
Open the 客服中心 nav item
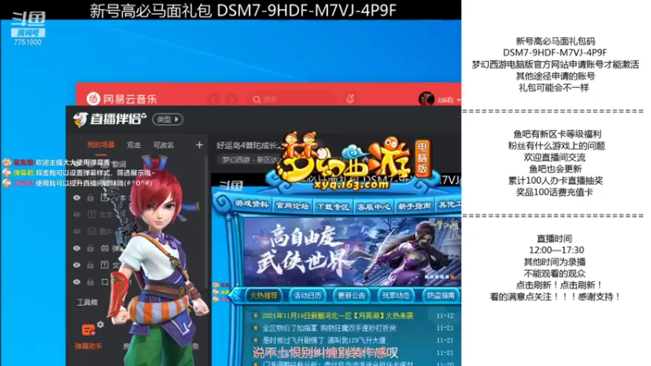tap(374, 207)
